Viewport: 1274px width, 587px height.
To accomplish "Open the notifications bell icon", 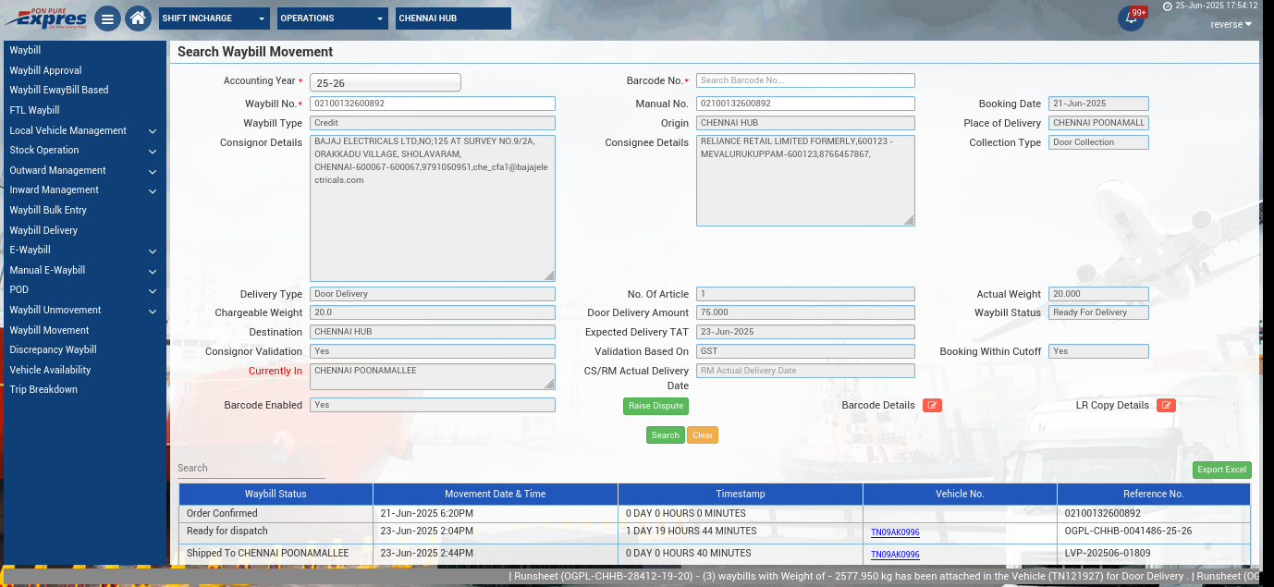I will coord(1130,18).
